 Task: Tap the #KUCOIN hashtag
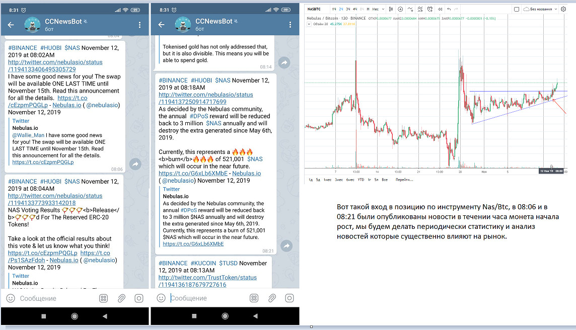(203, 263)
